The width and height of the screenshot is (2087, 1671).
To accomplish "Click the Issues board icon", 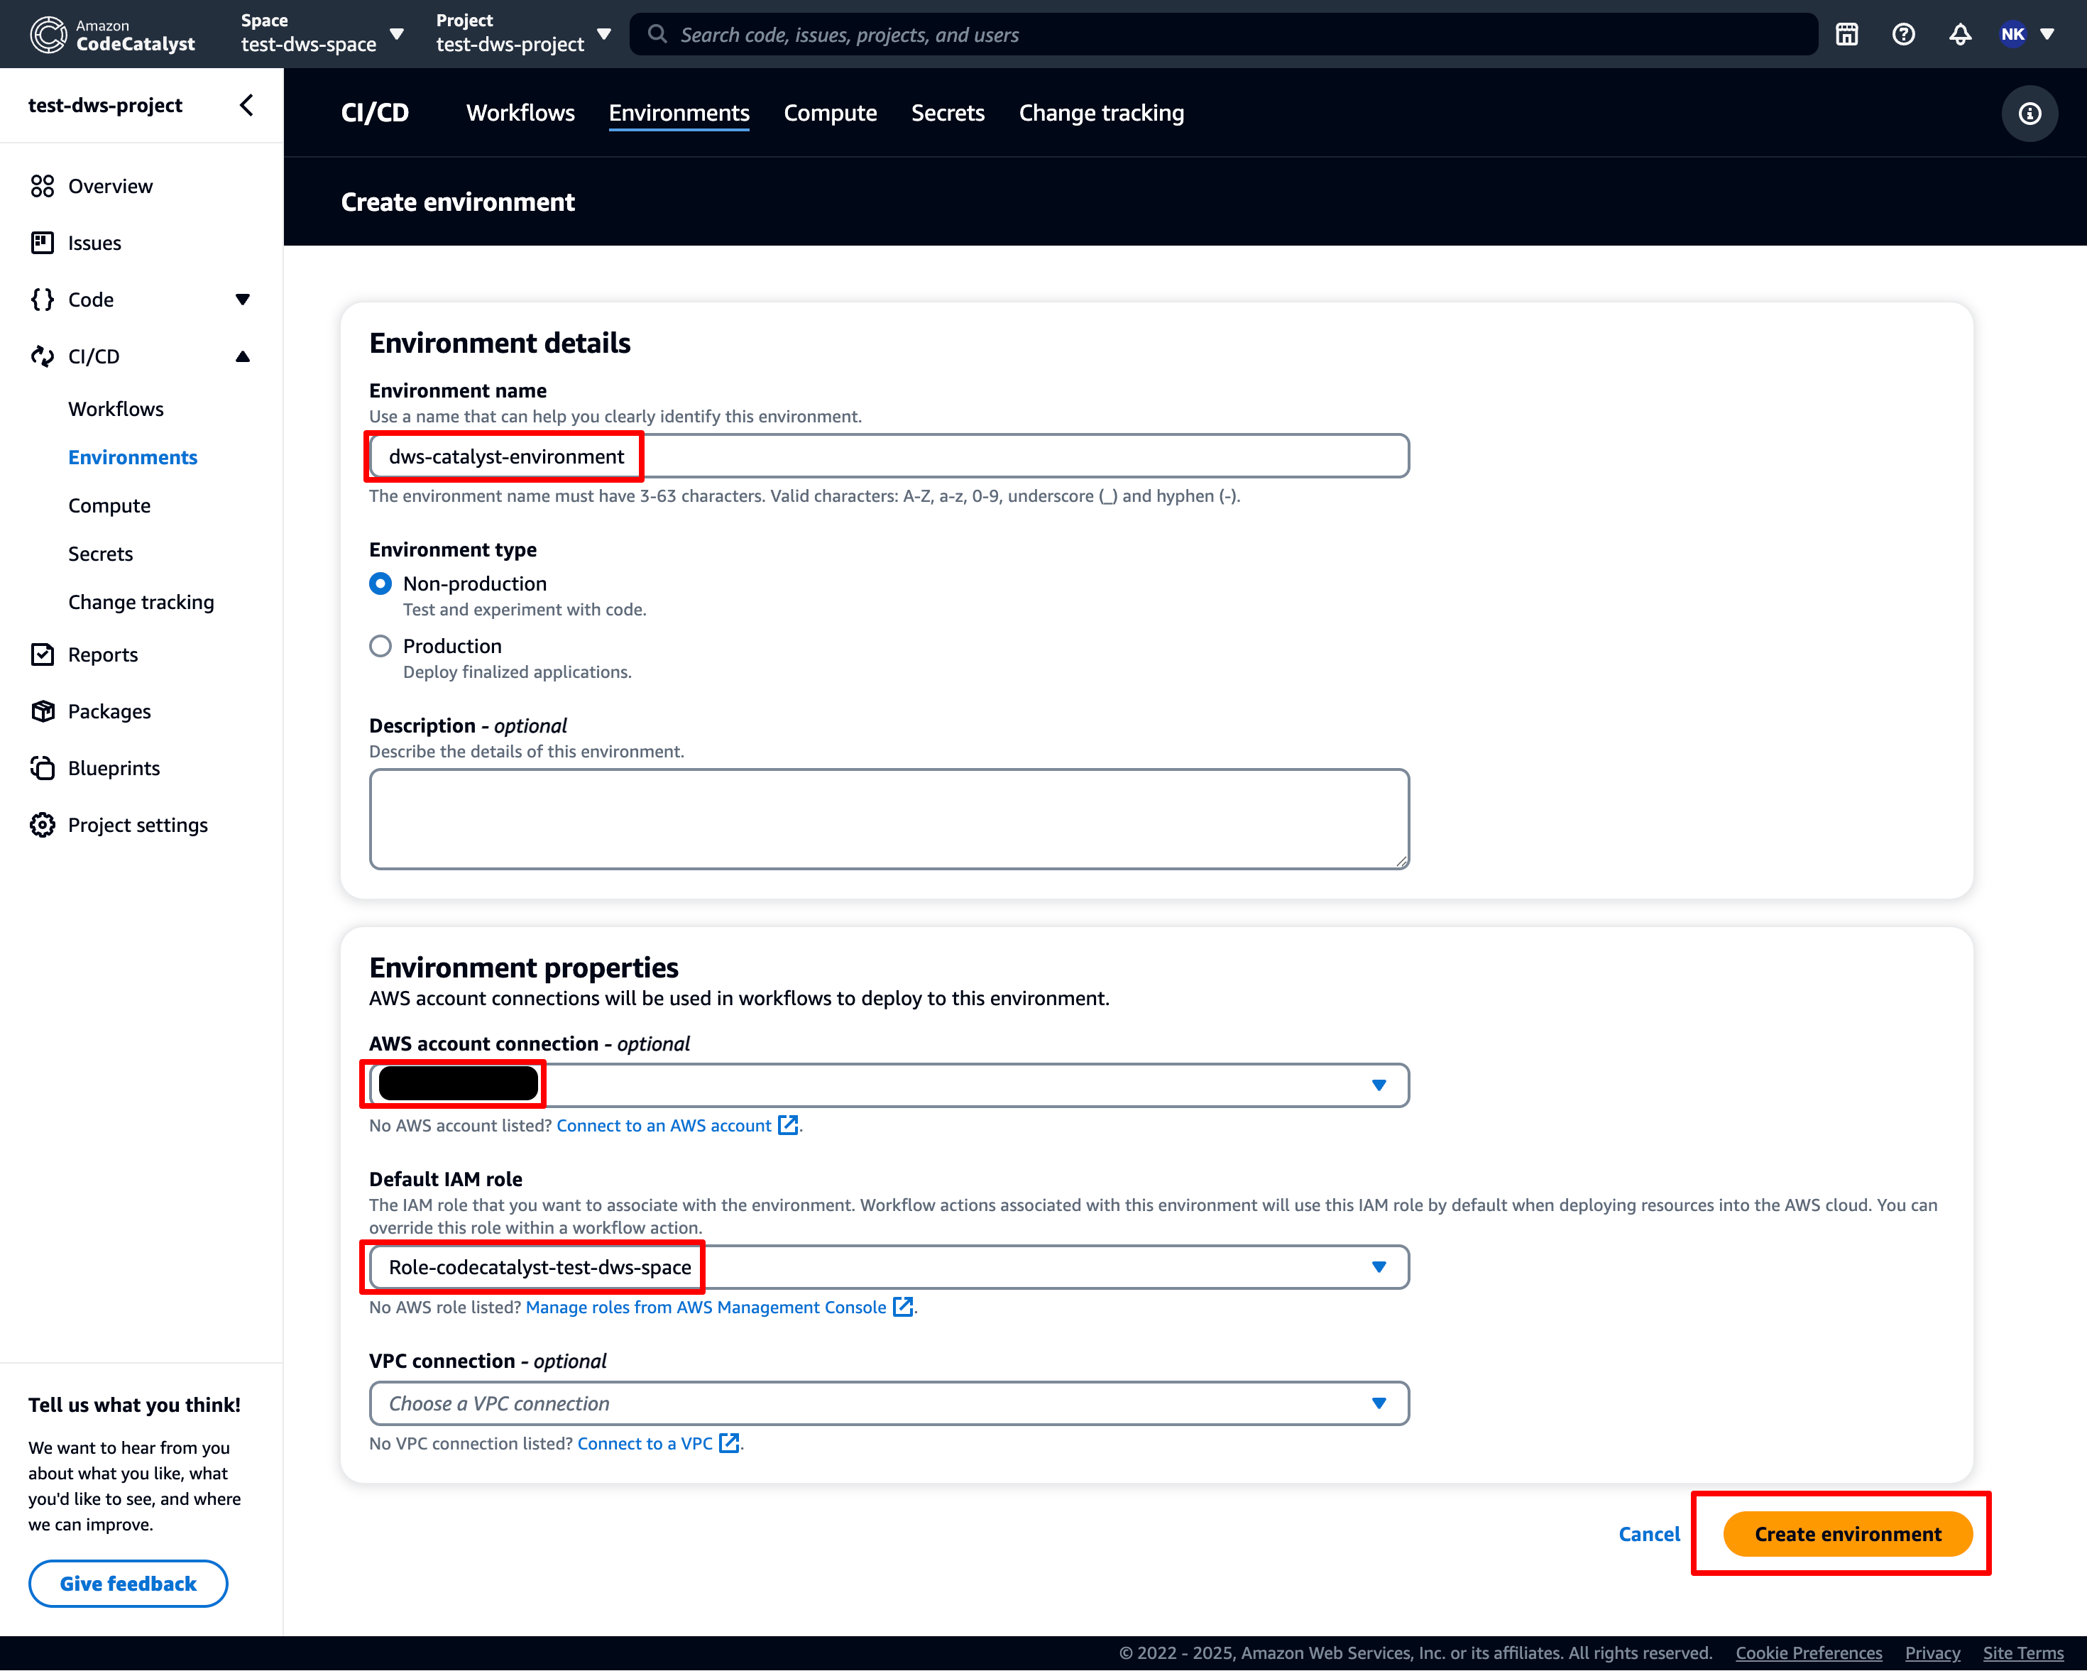I will [x=43, y=243].
